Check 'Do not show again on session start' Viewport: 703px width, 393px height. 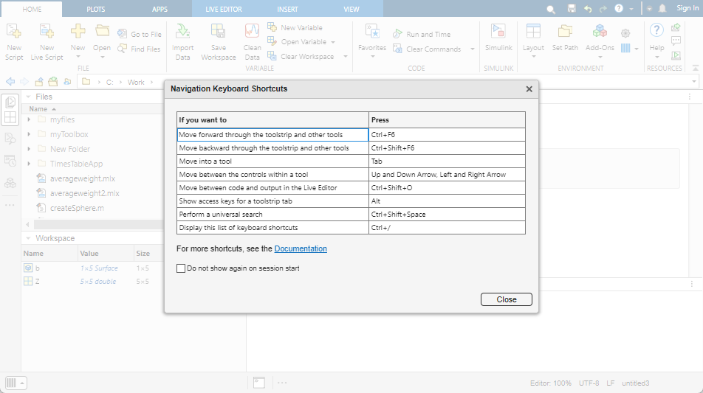pyautogui.click(x=181, y=268)
